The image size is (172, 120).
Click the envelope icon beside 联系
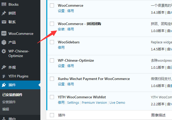coord(4,22)
